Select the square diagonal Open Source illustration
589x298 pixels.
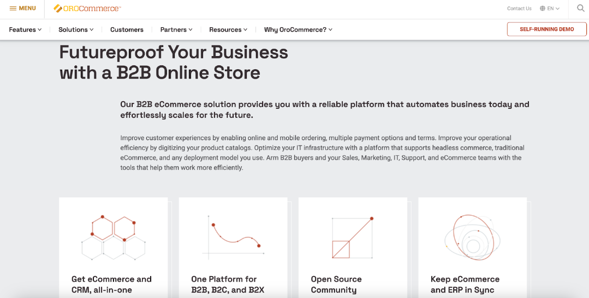(352, 238)
